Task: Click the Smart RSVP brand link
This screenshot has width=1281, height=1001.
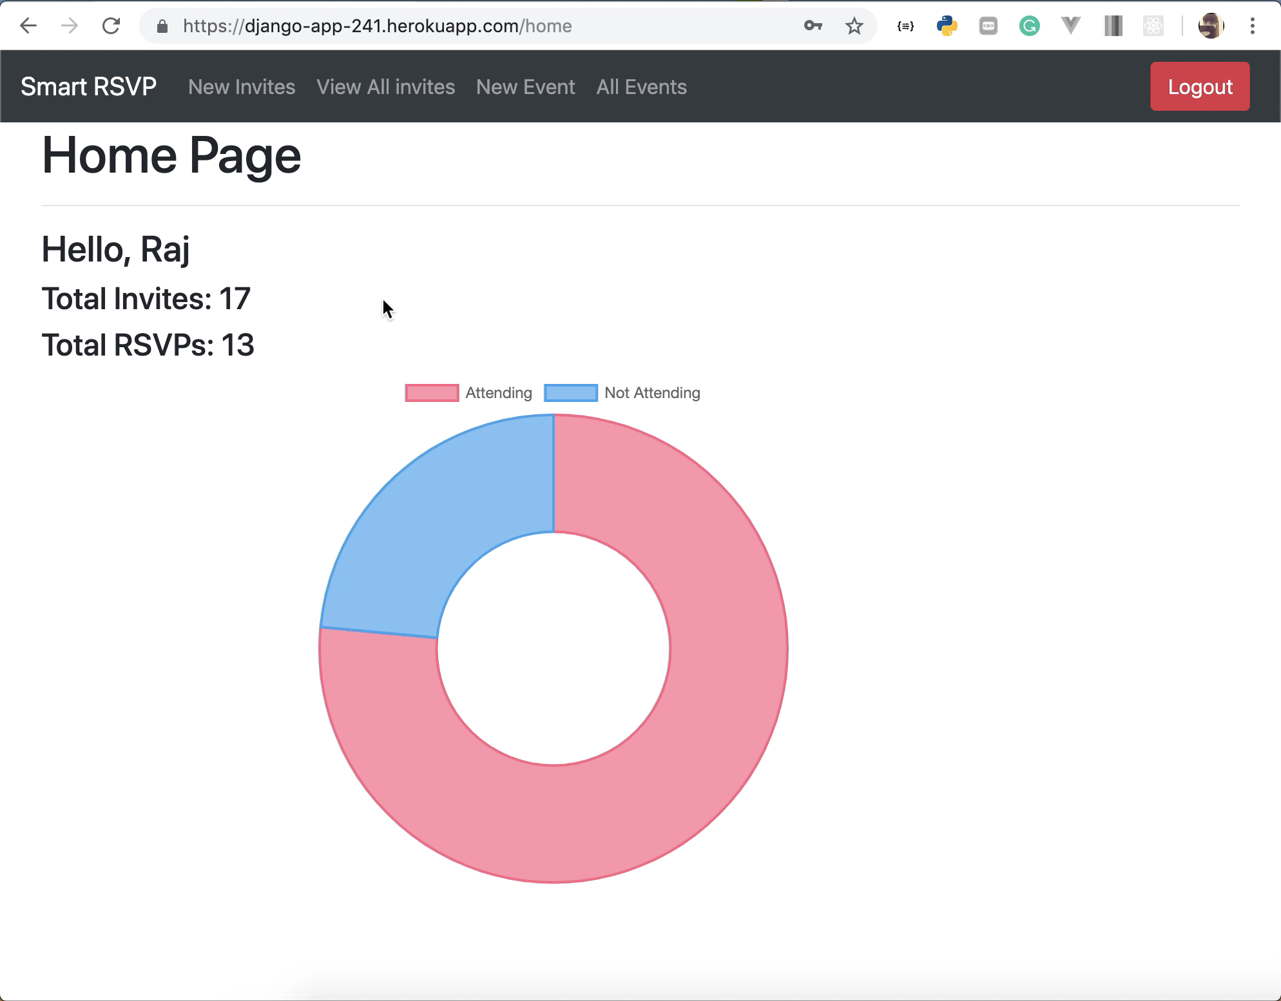Action: point(88,87)
